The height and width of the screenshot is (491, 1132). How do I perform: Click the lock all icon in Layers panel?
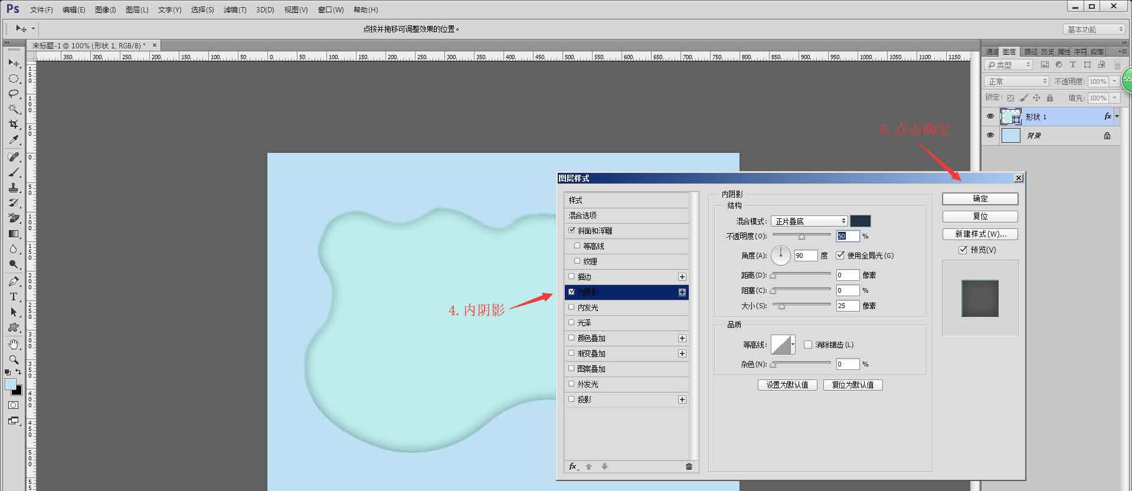[x=1050, y=98]
